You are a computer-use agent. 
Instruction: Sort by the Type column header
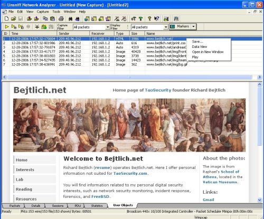point(122,33)
